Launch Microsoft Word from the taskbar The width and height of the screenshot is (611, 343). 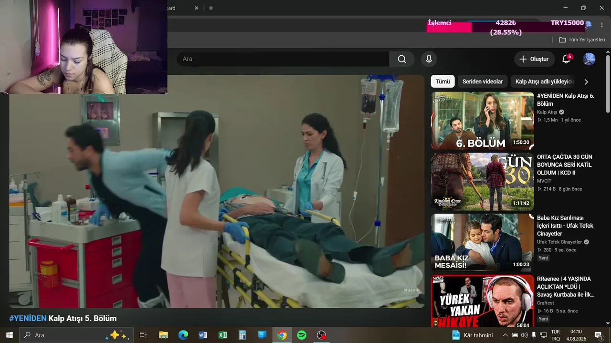(x=203, y=335)
